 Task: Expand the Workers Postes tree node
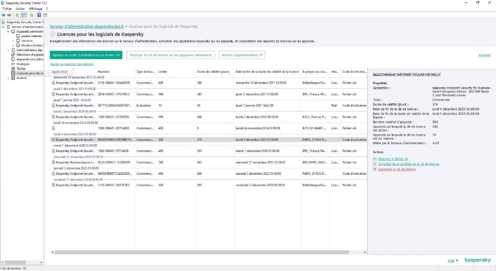pyautogui.click(x=13, y=46)
